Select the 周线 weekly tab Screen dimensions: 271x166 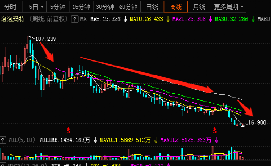click(x=176, y=7)
